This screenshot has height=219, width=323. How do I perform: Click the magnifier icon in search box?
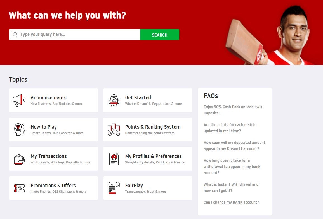[15, 35]
